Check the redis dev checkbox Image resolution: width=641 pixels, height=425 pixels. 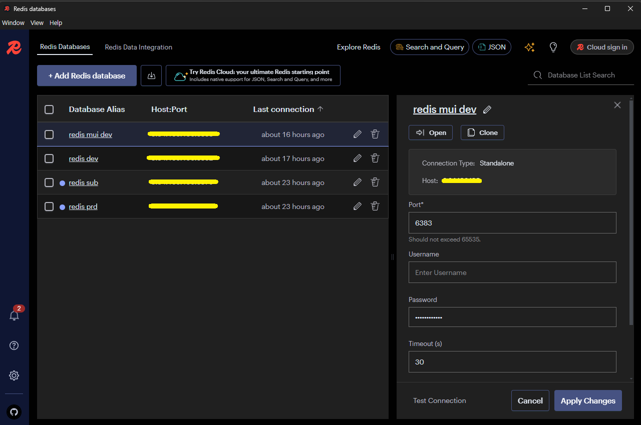tap(49, 158)
